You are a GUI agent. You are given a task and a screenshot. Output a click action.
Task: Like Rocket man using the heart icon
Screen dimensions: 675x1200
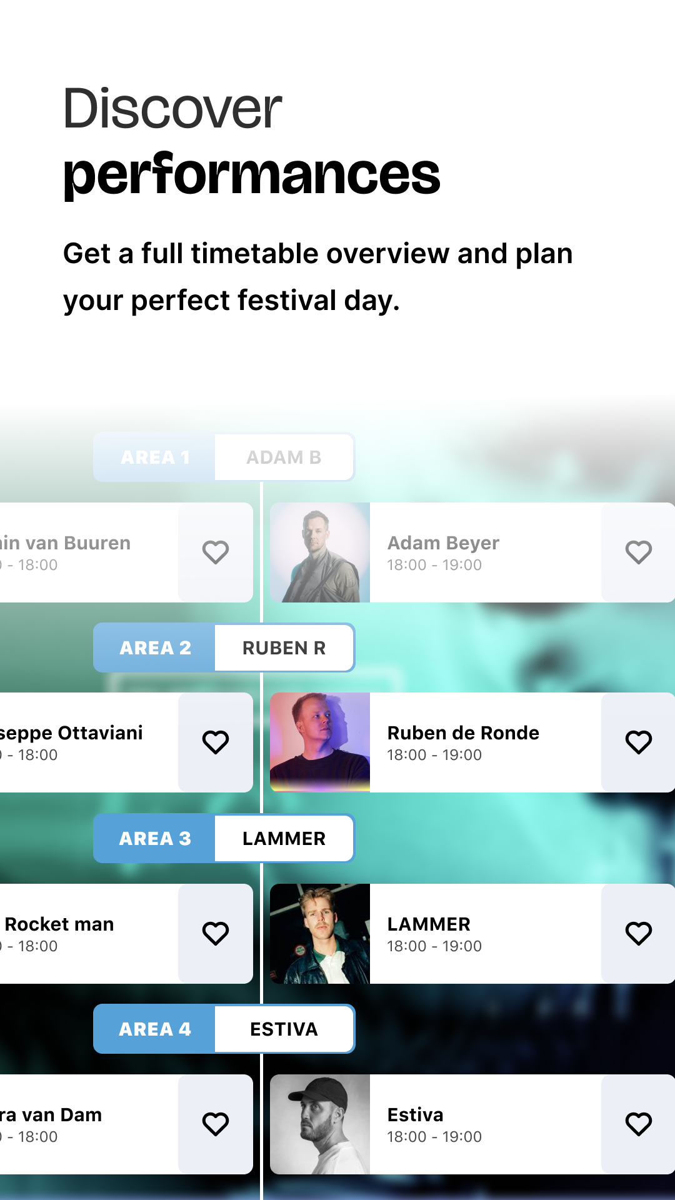click(x=216, y=934)
